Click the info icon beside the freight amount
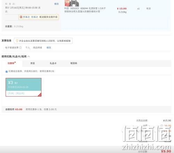 click(161, 125)
